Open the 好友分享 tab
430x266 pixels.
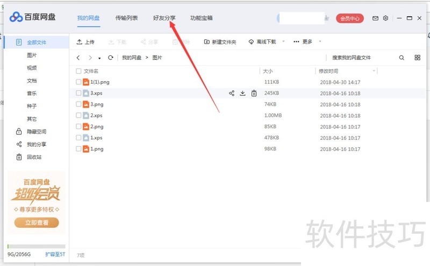(164, 18)
